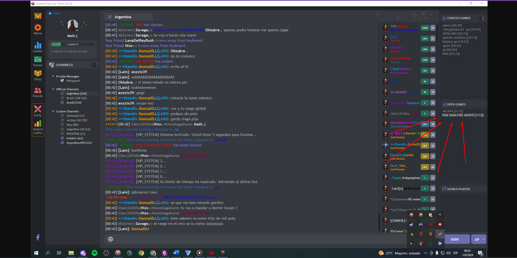Open the emoji picker in chat box
This screenshot has height=258, width=517.
point(111,239)
